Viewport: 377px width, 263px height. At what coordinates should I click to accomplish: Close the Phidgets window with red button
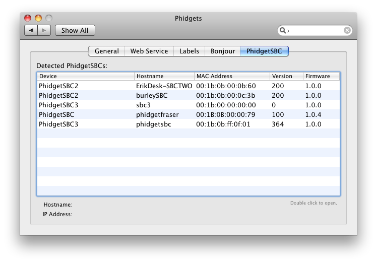coord(28,18)
